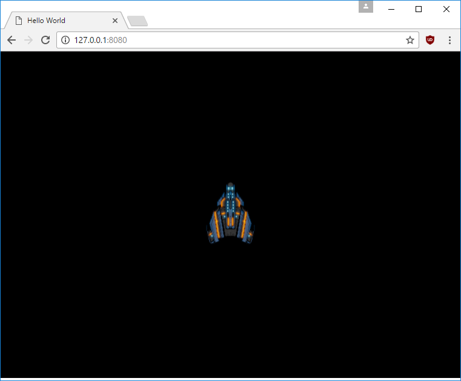View site information icon in address bar
The width and height of the screenshot is (461, 381).
(65, 40)
